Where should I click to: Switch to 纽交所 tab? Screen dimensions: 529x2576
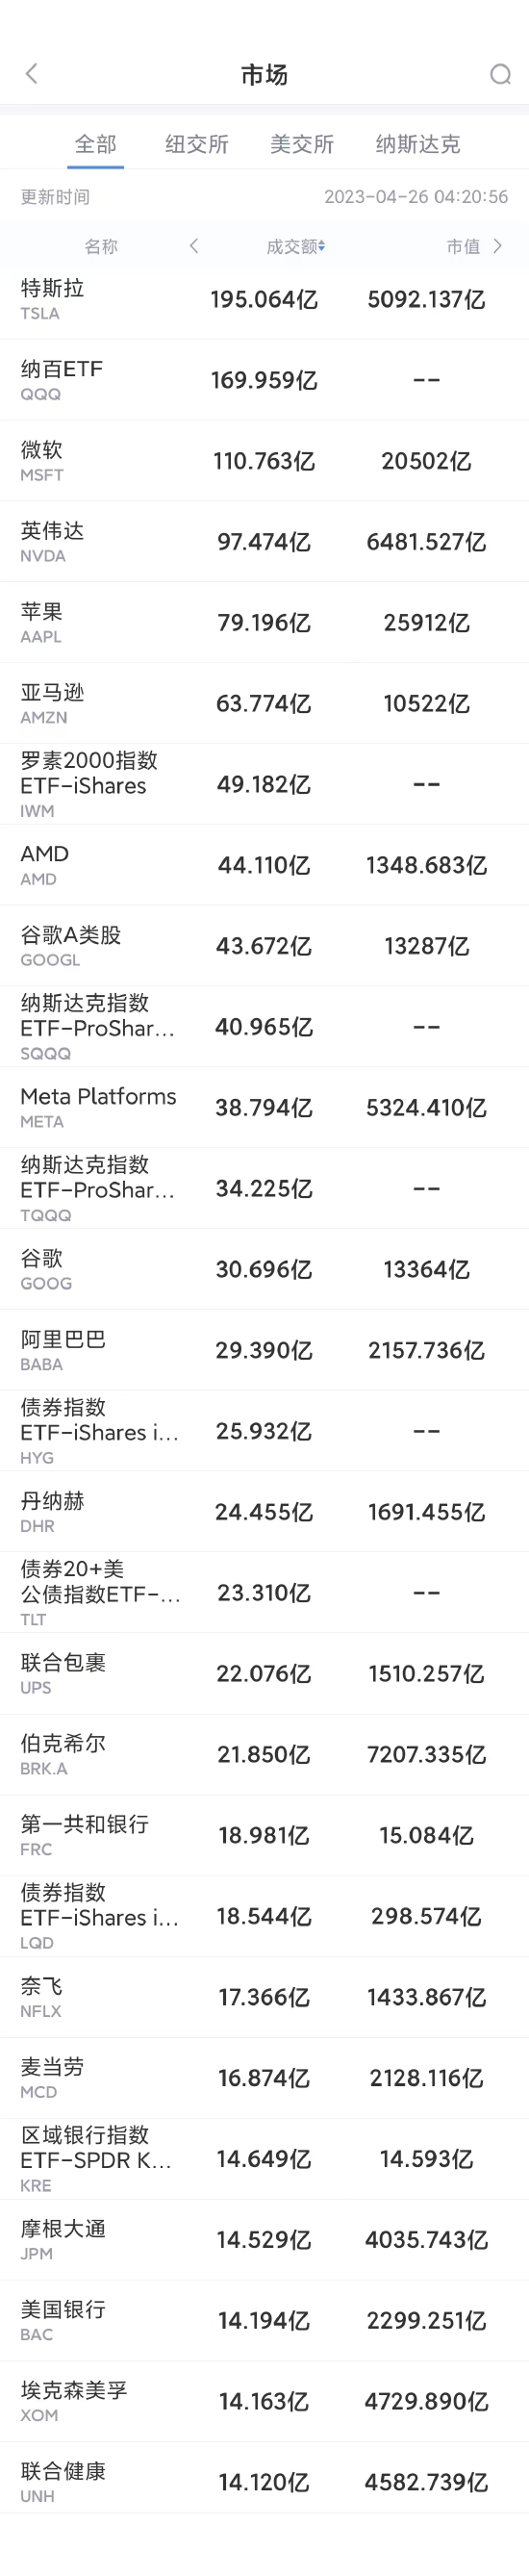tap(197, 144)
